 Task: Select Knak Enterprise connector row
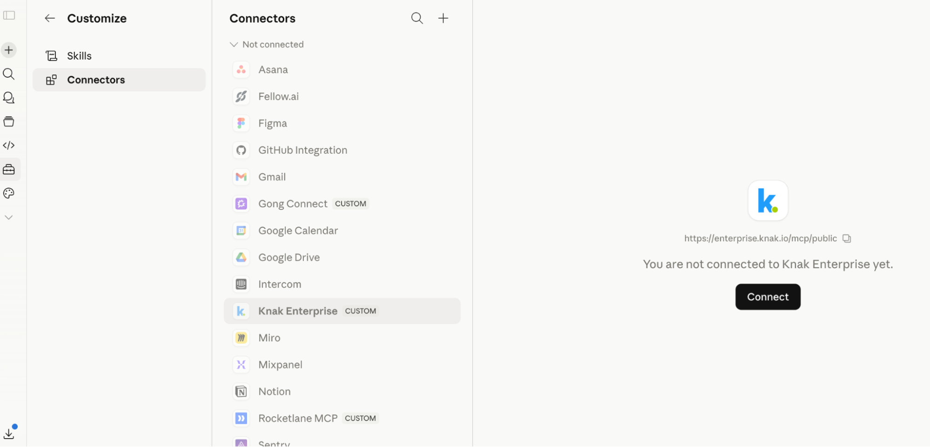342,311
